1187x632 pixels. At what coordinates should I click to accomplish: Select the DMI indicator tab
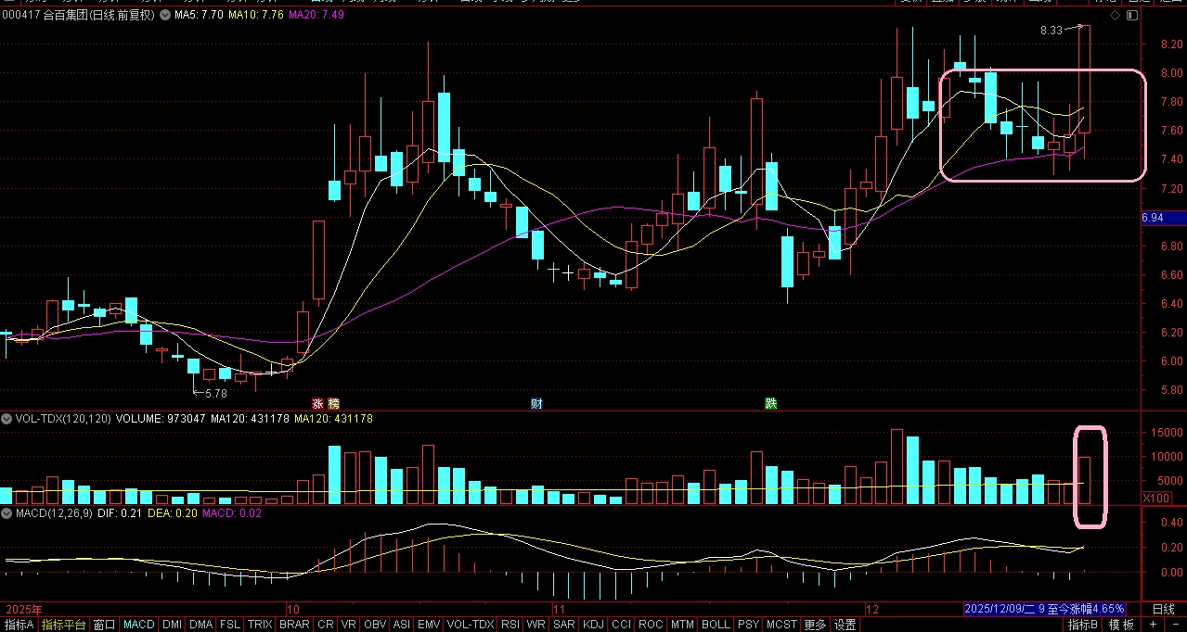point(173,625)
